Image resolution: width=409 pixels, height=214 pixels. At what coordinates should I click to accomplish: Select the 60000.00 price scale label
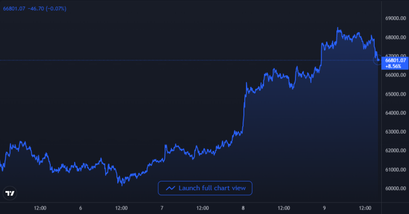click(395, 188)
